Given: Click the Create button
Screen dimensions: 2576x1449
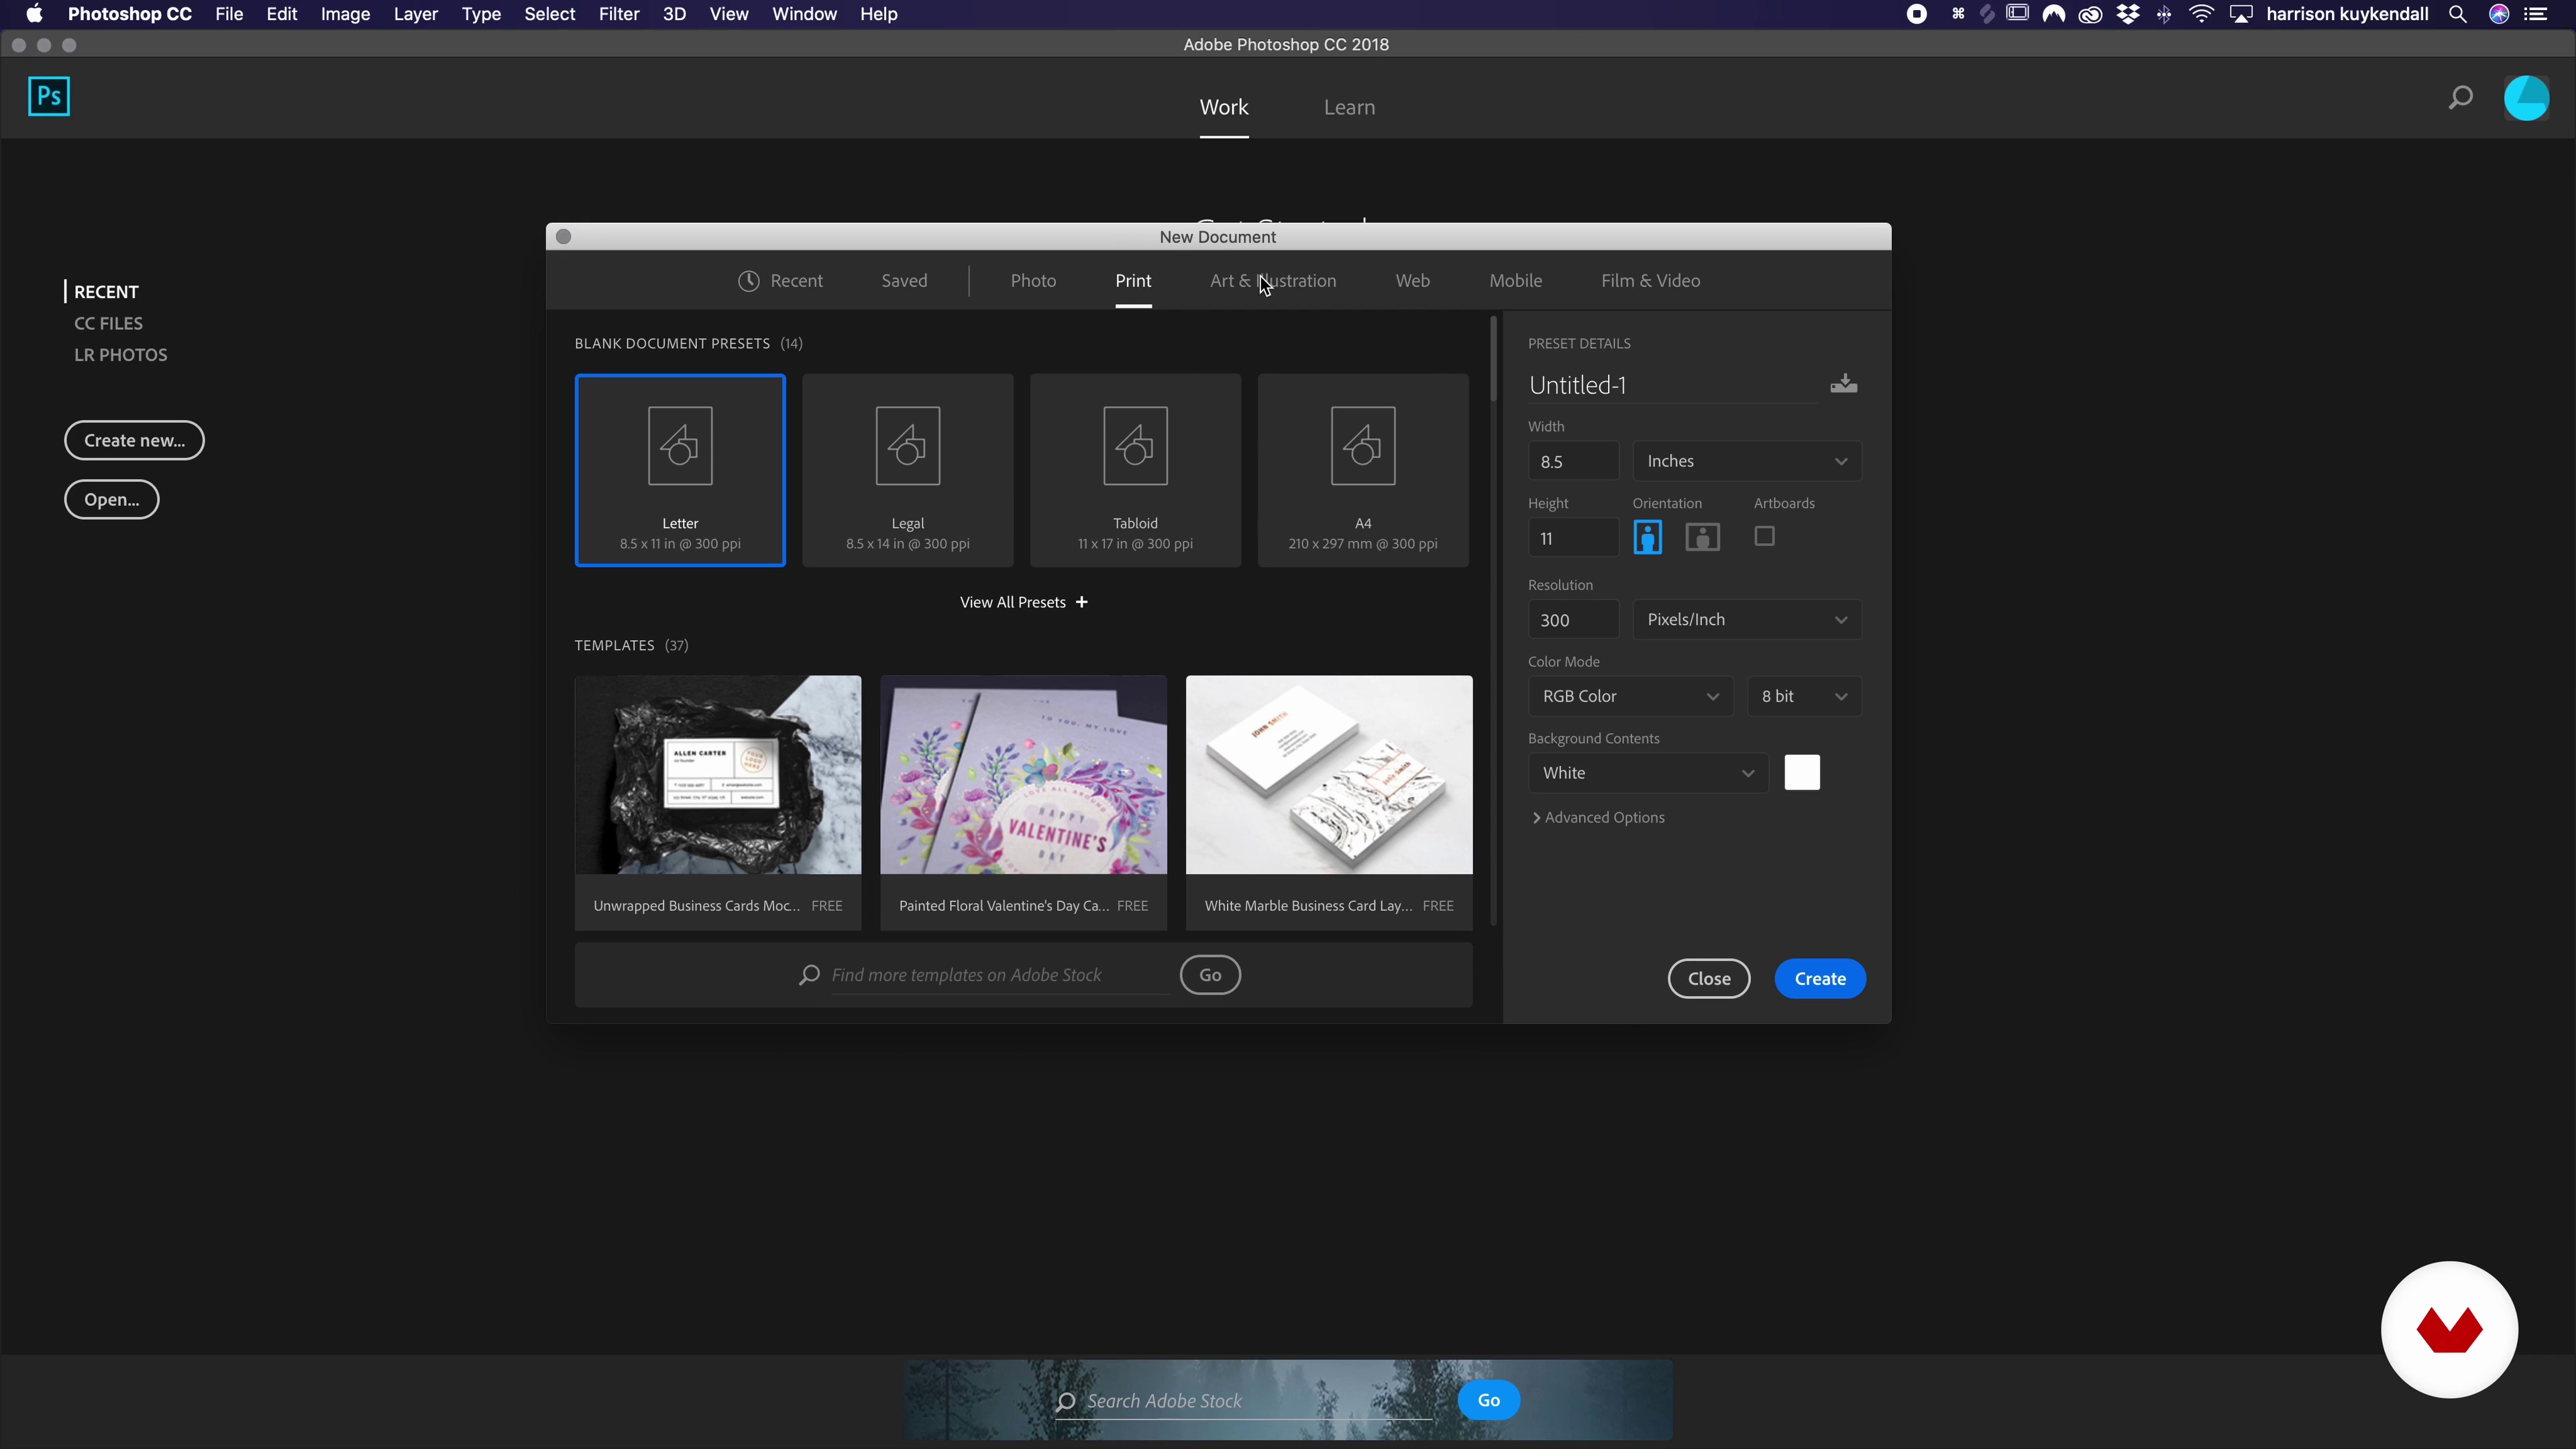Looking at the screenshot, I should click(1819, 979).
